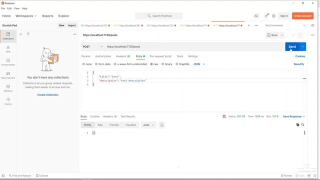Open the View menu

pos(16,8)
